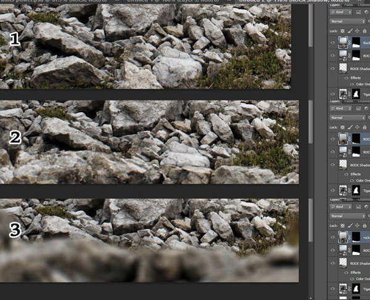Select Tiger layer thumbnail in image 3 panel
Viewport: 370px width, 300px height.
pos(343,289)
